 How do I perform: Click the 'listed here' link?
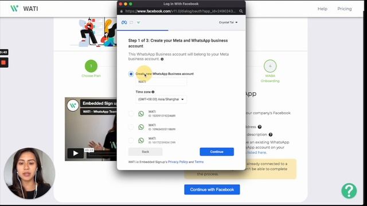click(x=257, y=153)
